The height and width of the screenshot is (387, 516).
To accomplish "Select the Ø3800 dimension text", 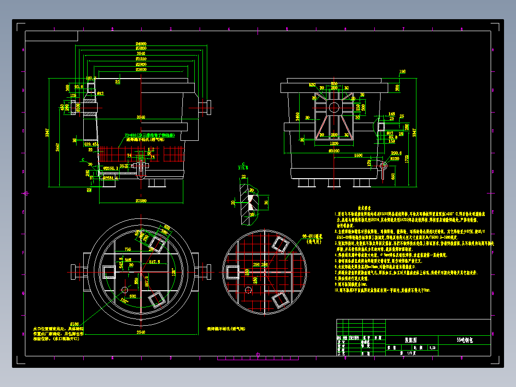I will pos(141,48).
